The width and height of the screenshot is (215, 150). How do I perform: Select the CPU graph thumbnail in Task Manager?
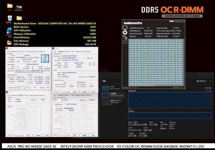[x=106, y=88]
